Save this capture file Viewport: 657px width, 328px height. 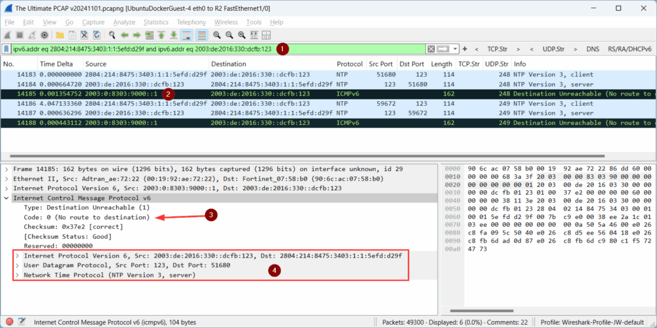[72, 35]
